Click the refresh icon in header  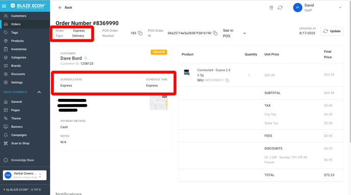[x=280, y=8]
